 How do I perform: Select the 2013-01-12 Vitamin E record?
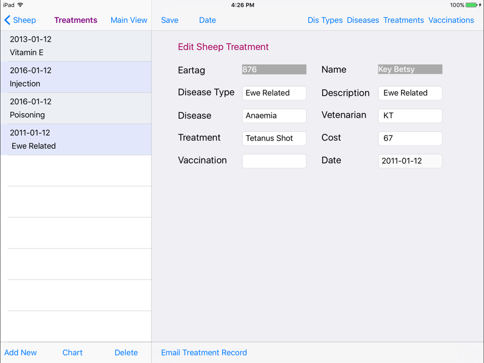tap(76, 46)
